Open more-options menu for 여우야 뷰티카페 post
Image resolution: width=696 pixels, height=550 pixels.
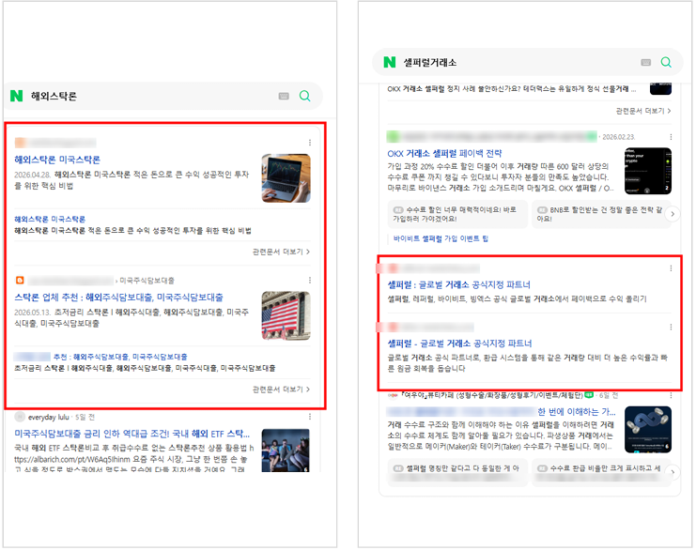[671, 395]
